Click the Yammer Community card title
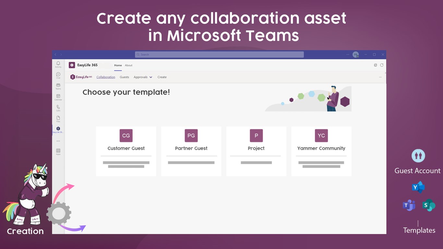Viewport: 443px width, 249px height. coord(321,148)
